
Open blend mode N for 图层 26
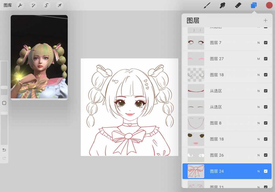(x=259, y=155)
